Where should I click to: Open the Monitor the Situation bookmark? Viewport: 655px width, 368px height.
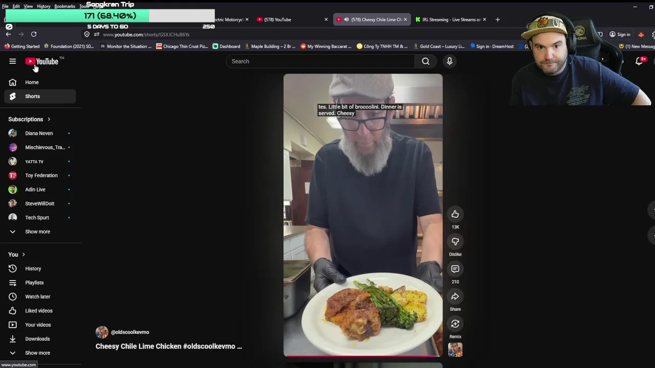(x=125, y=47)
